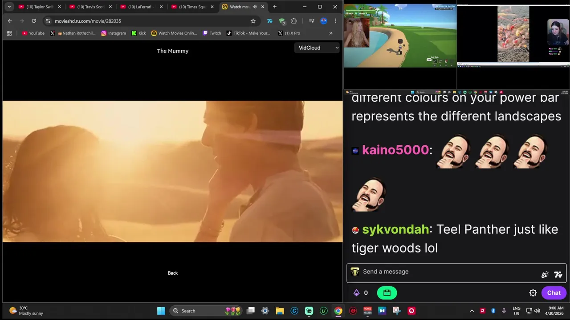Open the VidCloud server dropdown
This screenshot has width=570, height=320.
point(318,48)
